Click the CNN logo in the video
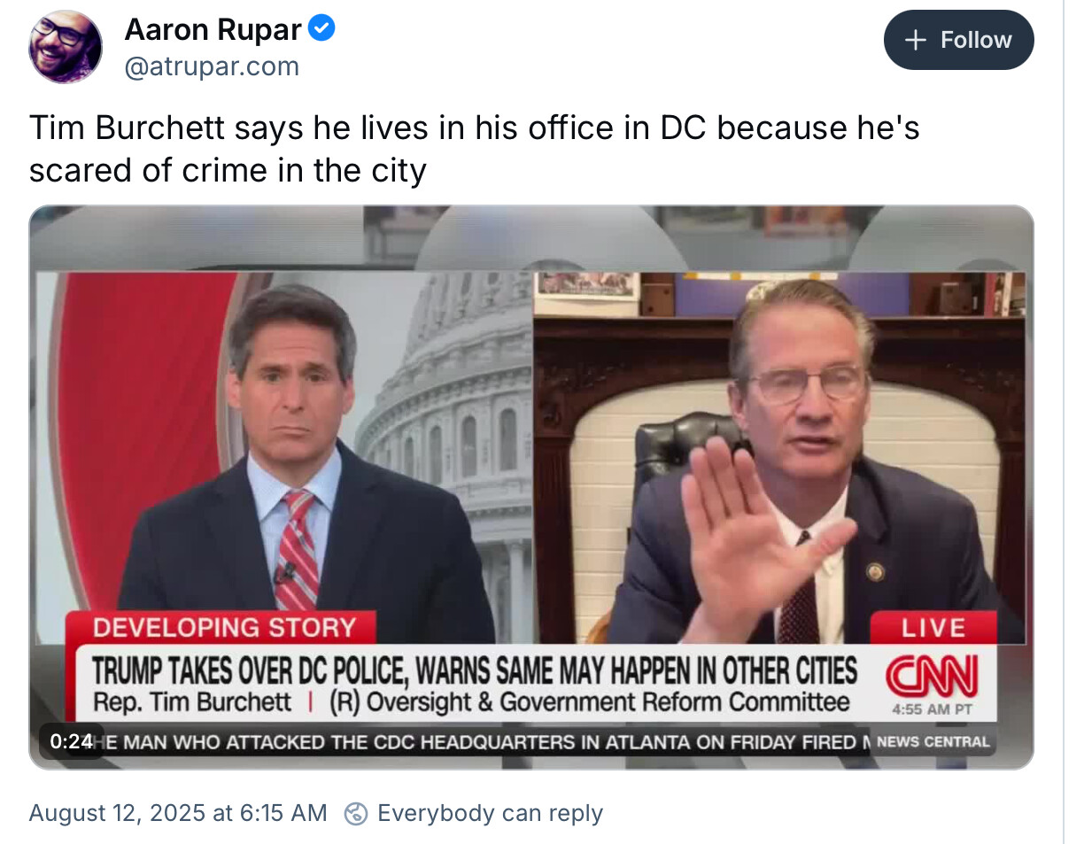Viewport: 1084px width, 844px height. tap(933, 678)
